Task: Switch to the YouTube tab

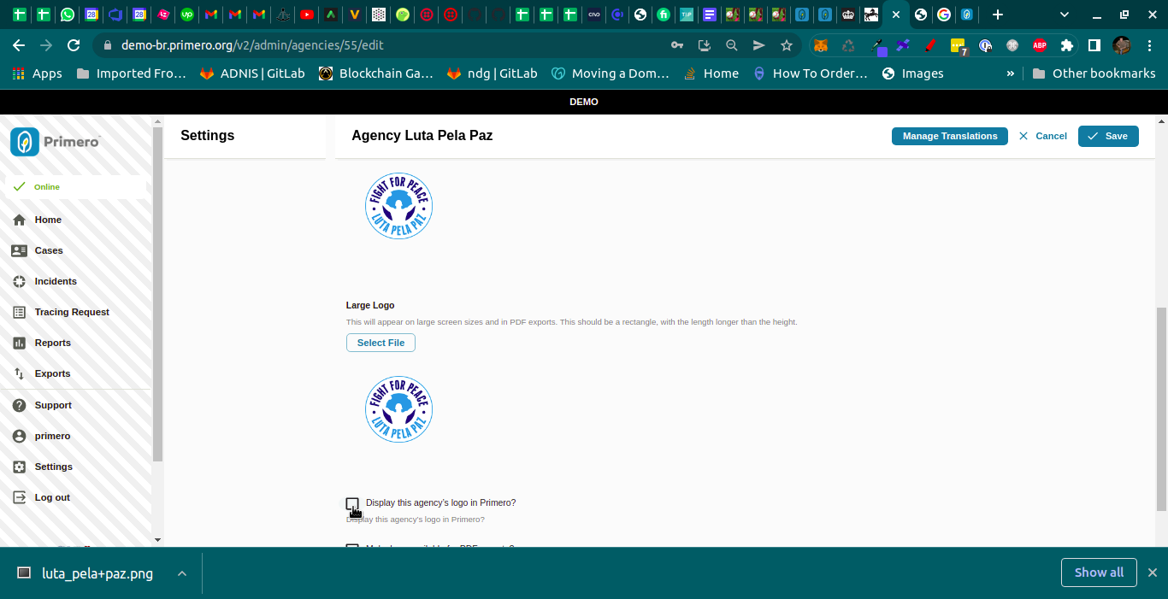Action: (307, 15)
